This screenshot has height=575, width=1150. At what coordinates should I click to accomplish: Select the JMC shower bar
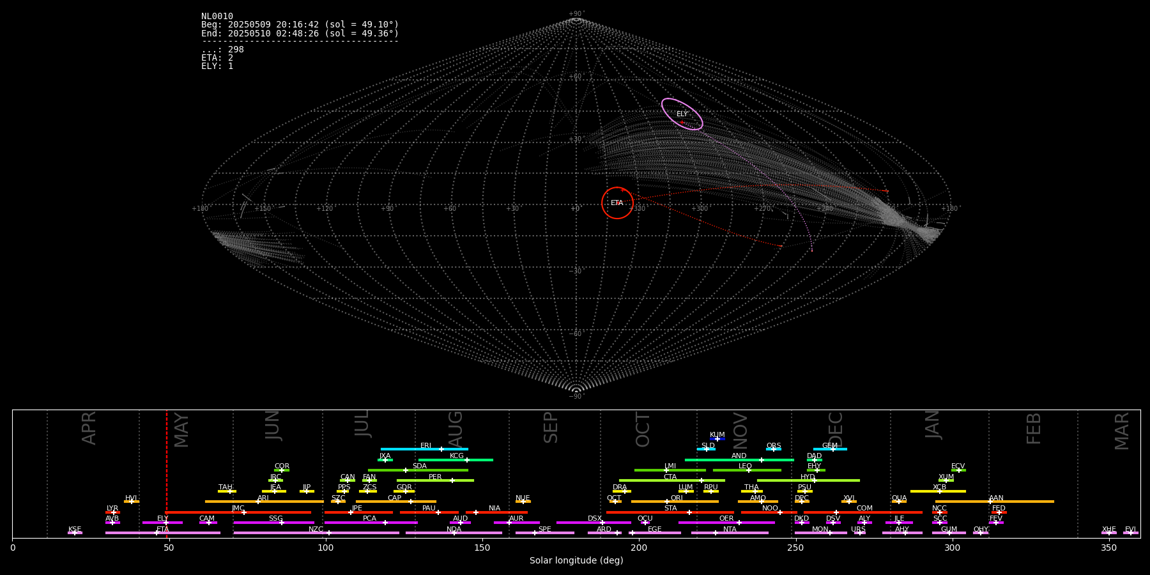[238, 512]
